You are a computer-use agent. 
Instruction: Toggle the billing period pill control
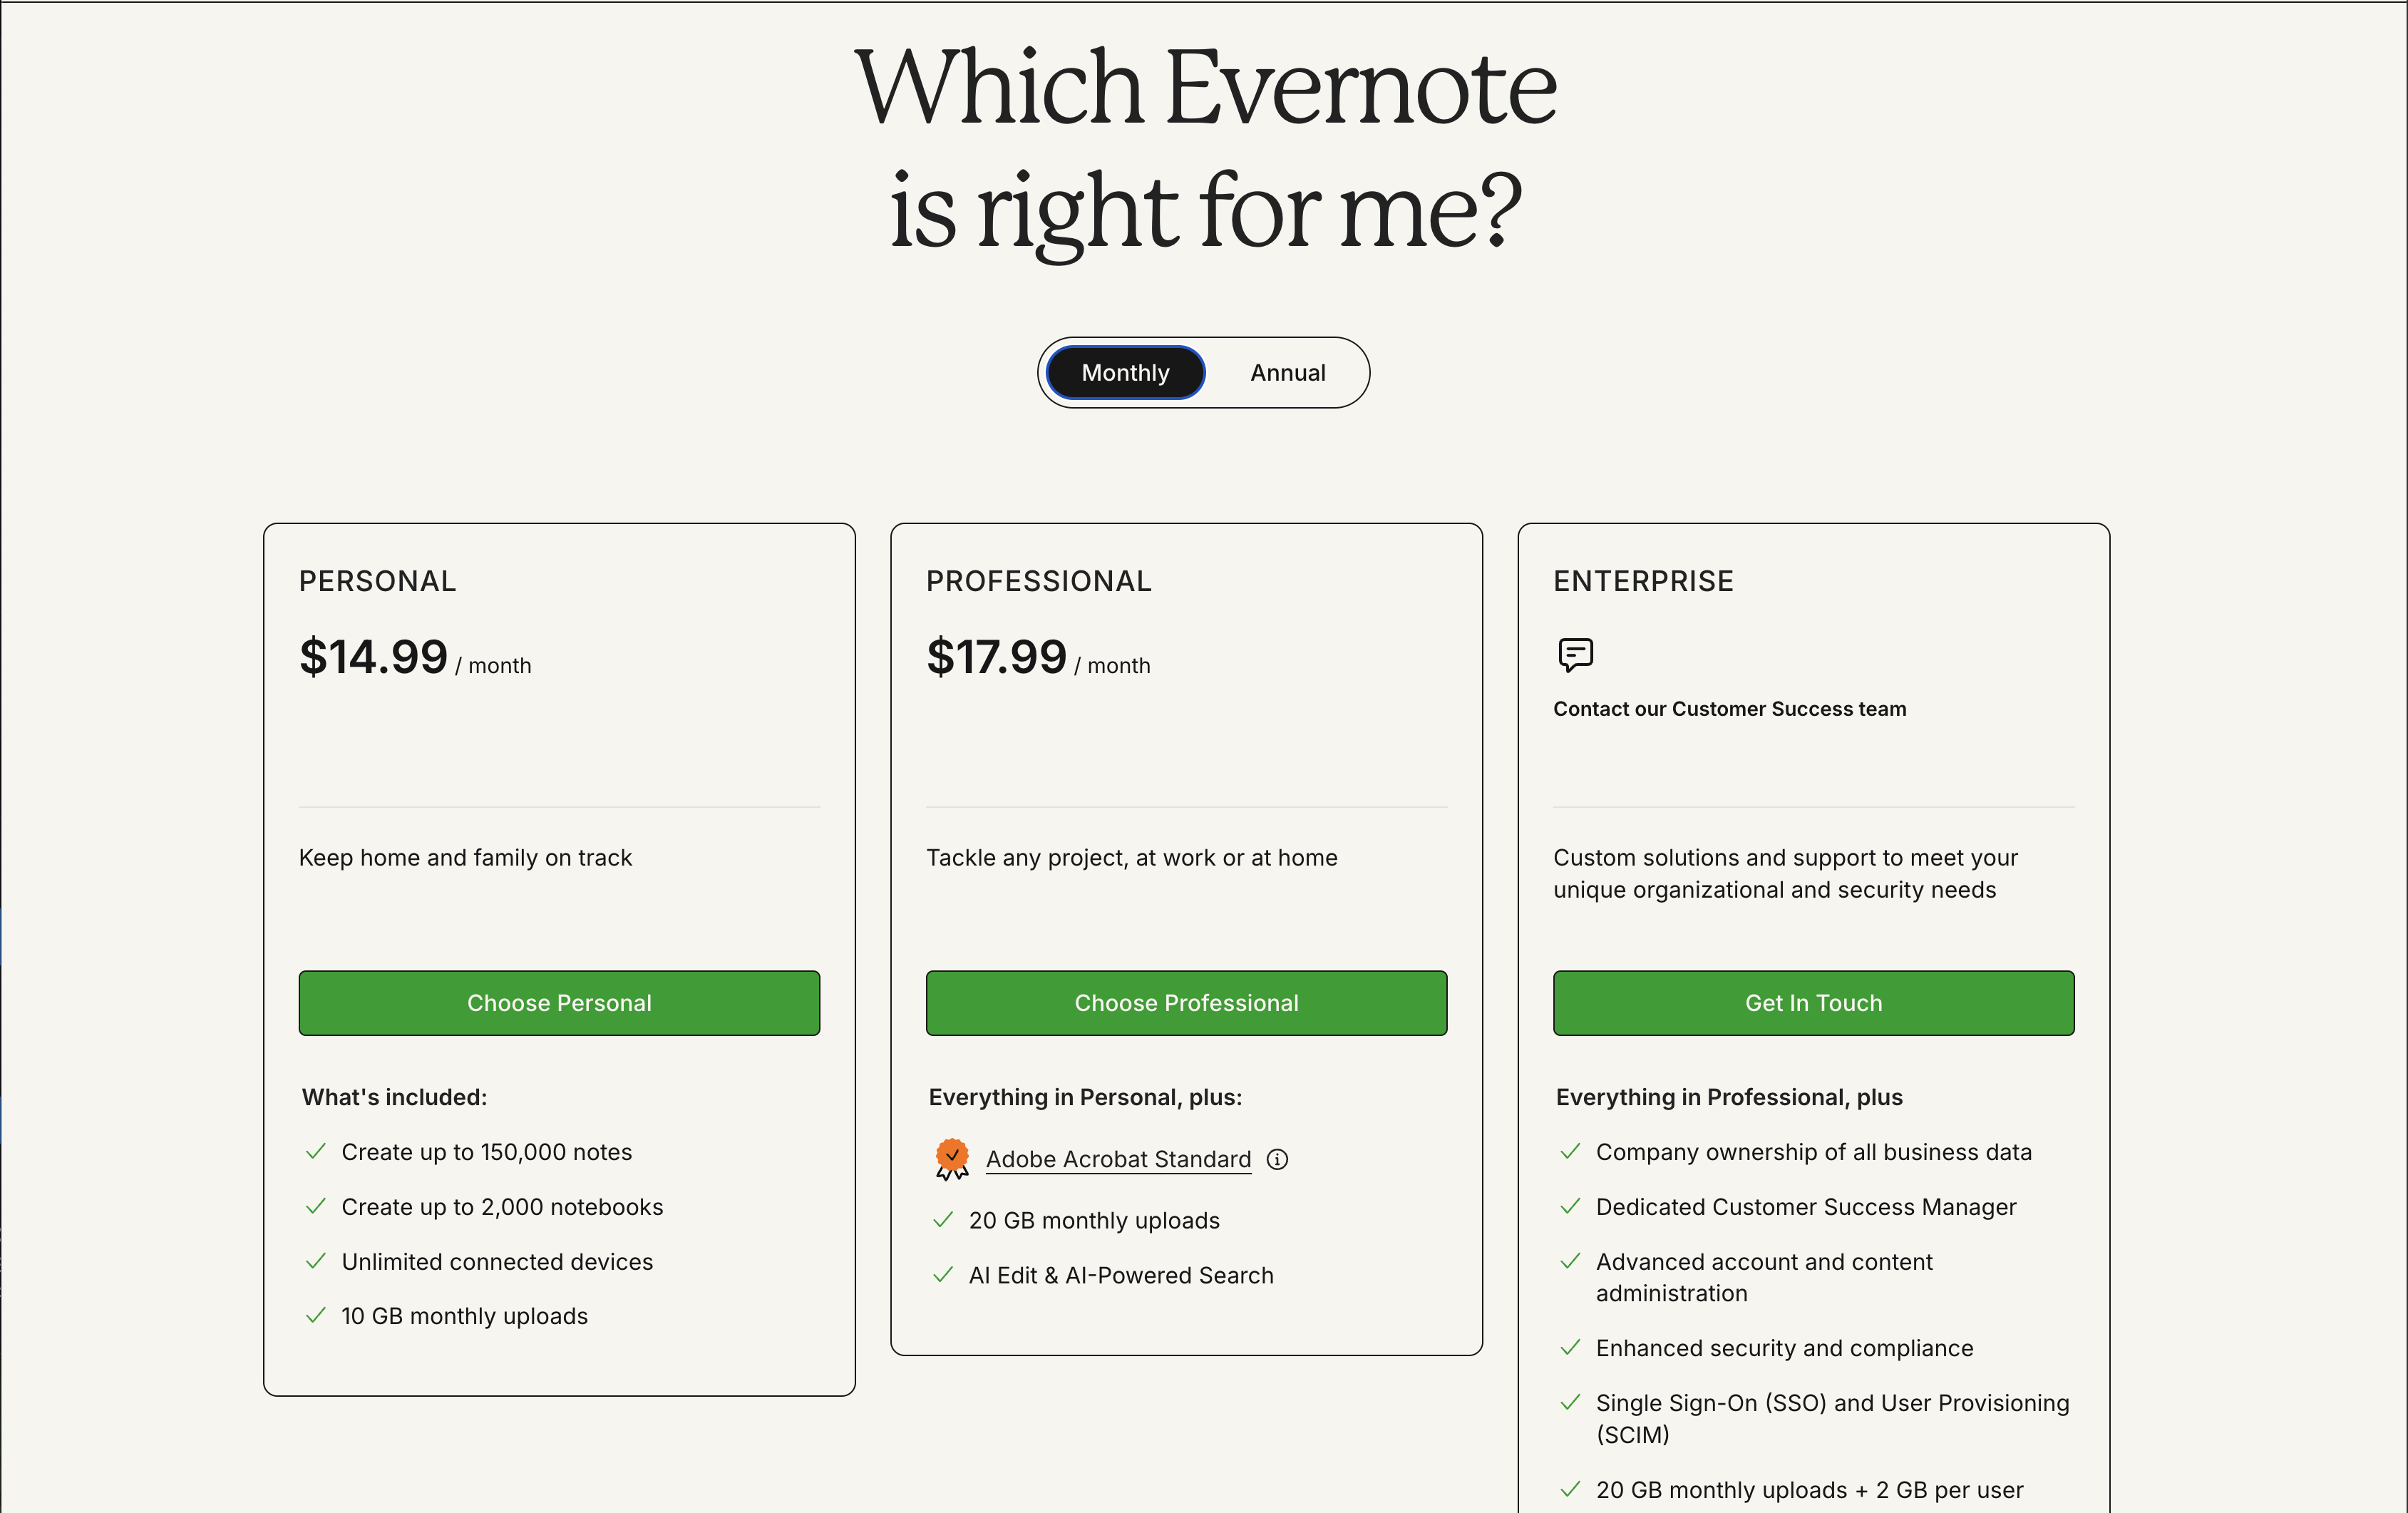pos(1203,372)
